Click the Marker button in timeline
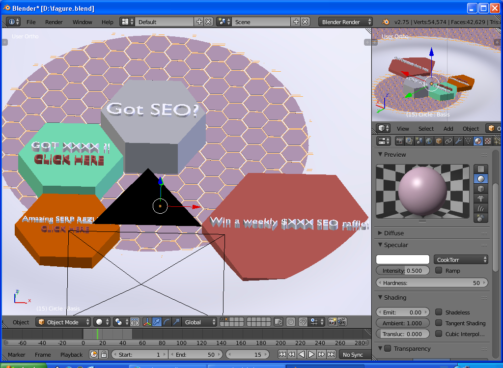Screen dimensions: 503x368 [17, 355]
